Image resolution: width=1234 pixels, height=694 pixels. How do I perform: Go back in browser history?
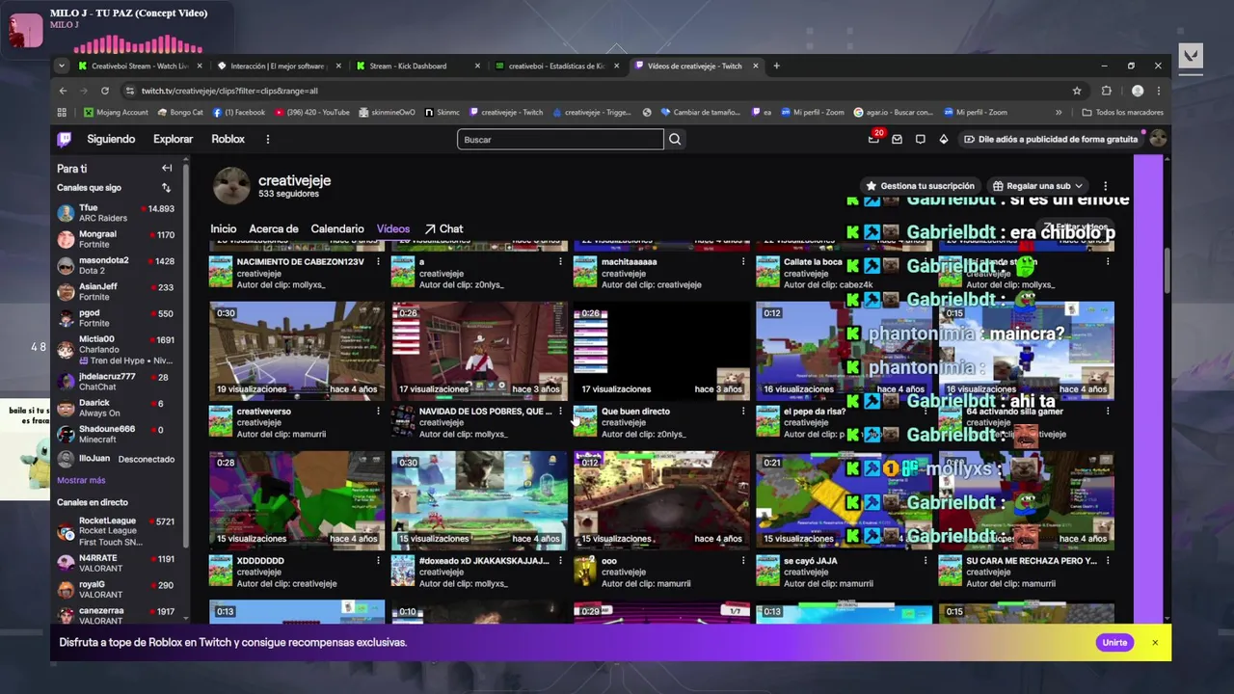point(63,91)
